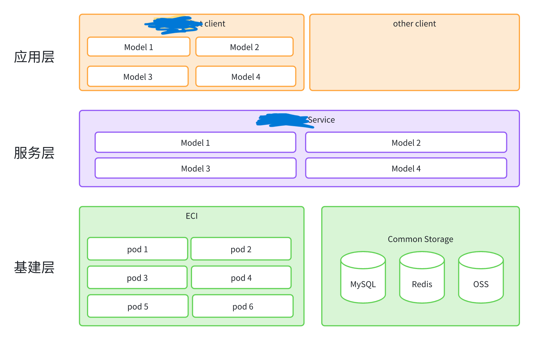
Task: Select the OSS storage cylinder
Action: [x=481, y=277]
